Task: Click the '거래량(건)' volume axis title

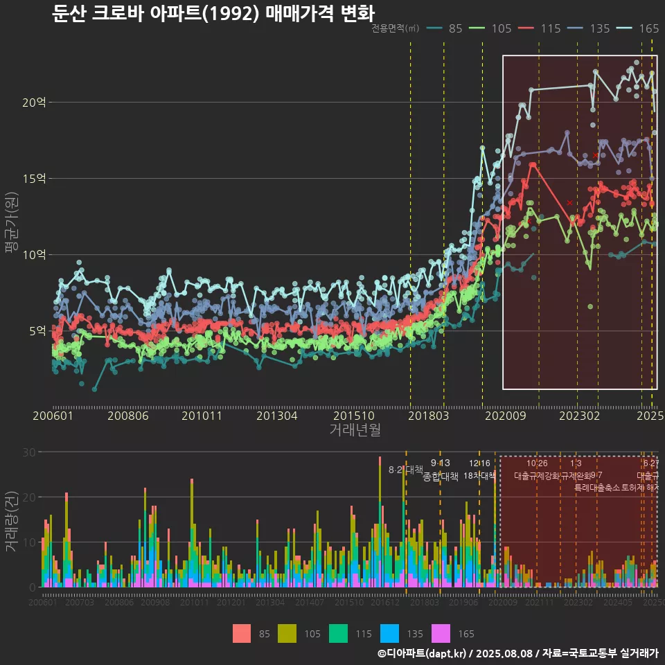Action: pyautogui.click(x=12, y=521)
